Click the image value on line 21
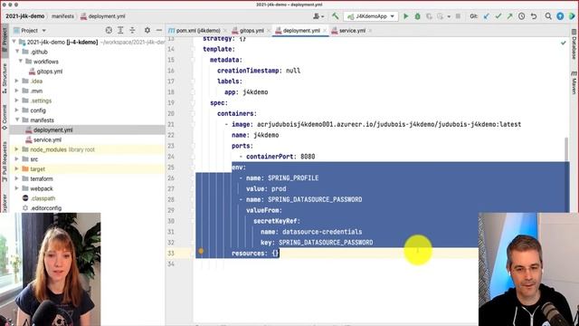 coord(389,124)
